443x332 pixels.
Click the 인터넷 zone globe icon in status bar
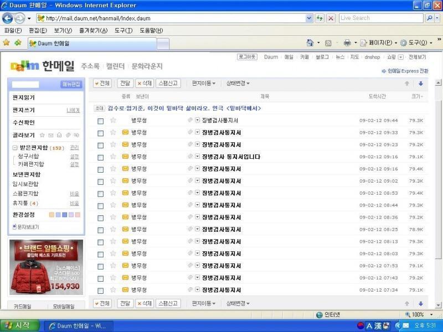(320, 315)
